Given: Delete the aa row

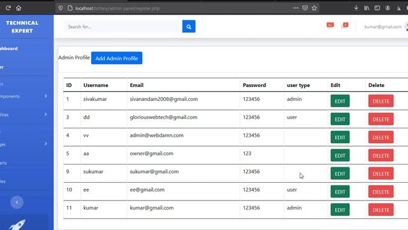Looking at the screenshot, I should (381, 156).
